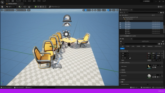This screenshot has height=93, width=165.
Task: Enable the Simulate Physics checkbox
Action: 148,84
